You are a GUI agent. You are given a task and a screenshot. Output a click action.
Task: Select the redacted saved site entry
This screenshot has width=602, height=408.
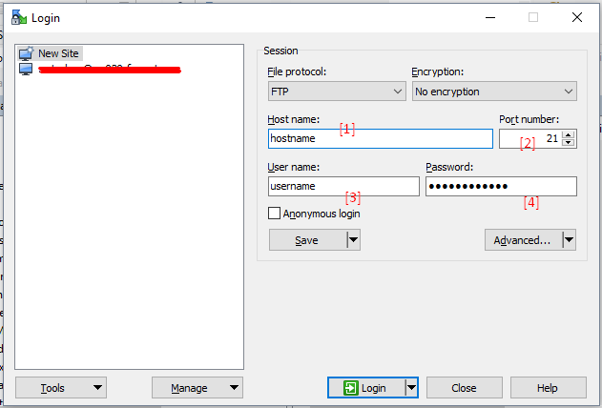pyautogui.click(x=100, y=70)
